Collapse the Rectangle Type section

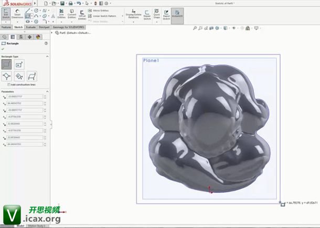pyautogui.click(x=48, y=56)
